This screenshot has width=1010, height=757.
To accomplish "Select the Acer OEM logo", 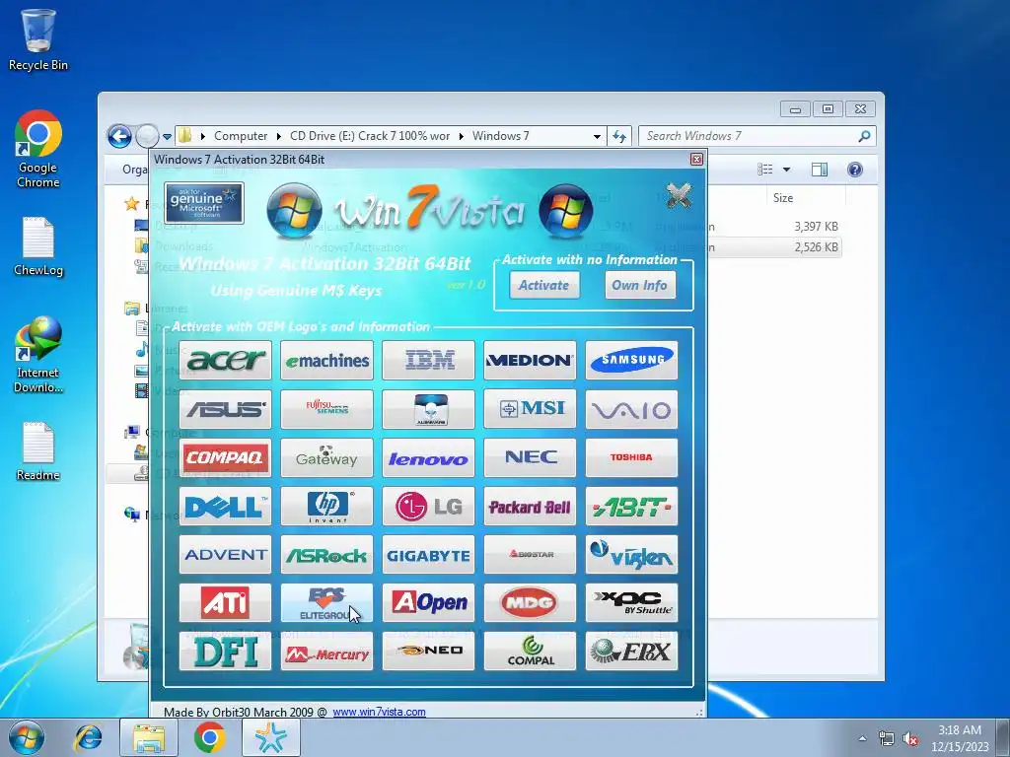I will pos(226,361).
